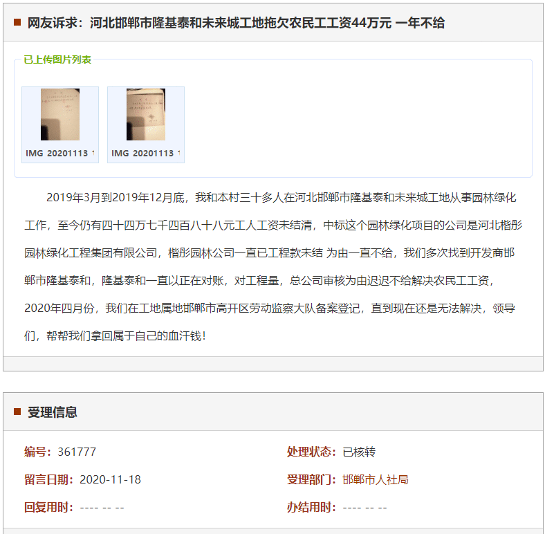545x534 pixels.
Task: Open the second uploaded image thumbnail
Action: 146,115
